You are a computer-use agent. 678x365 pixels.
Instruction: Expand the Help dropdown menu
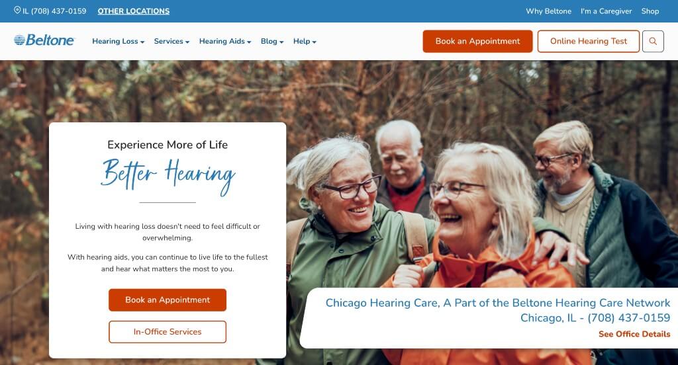pos(305,42)
